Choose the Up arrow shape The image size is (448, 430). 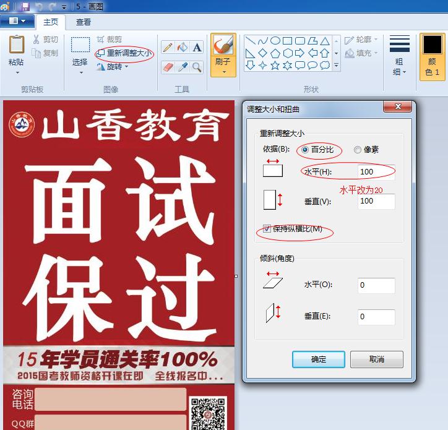pyautogui.click(x=325, y=53)
